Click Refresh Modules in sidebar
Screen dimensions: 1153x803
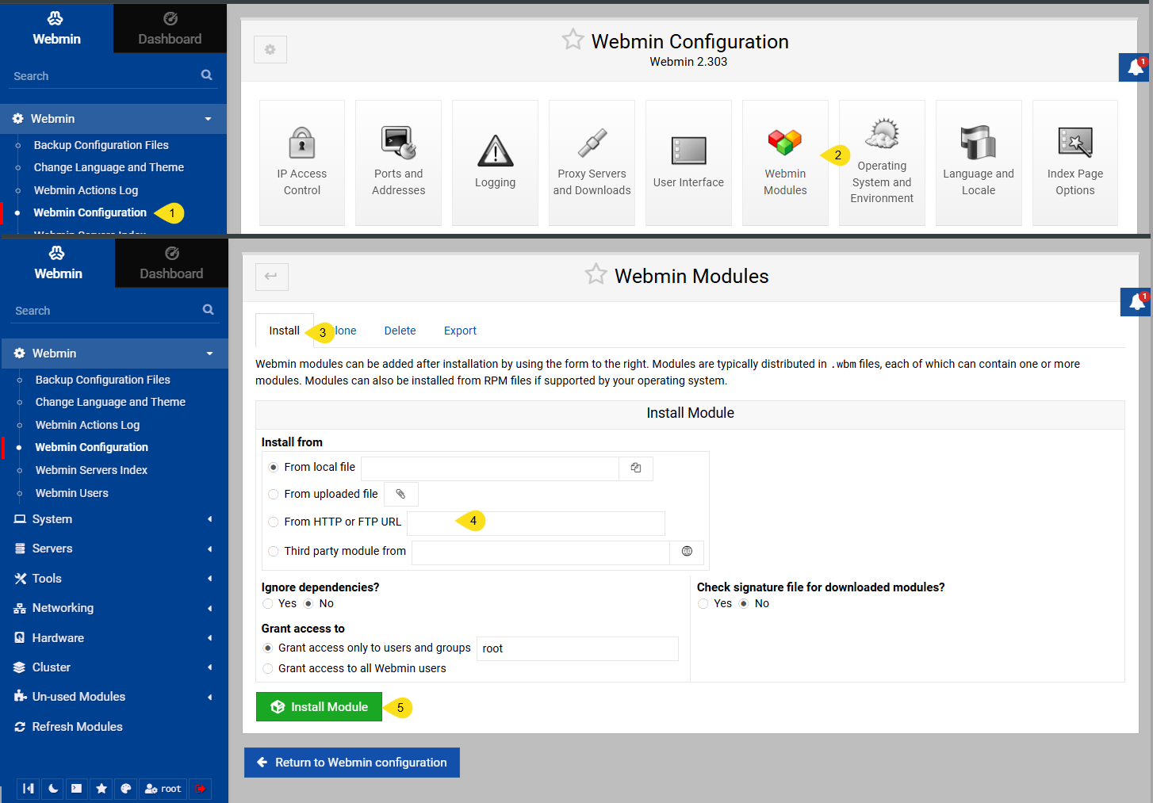[77, 727]
